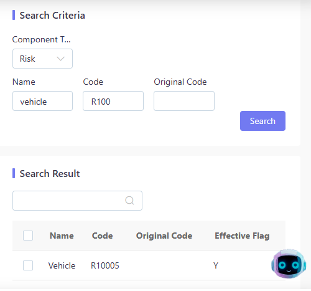The width and height of the screenshot is (311, 291).
Task: Click the empty Original Code input field
Action: pos(184,101)
